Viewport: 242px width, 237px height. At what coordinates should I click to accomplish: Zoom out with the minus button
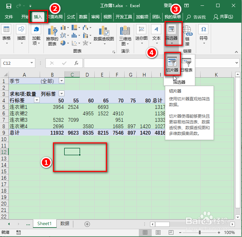(180, 232)
